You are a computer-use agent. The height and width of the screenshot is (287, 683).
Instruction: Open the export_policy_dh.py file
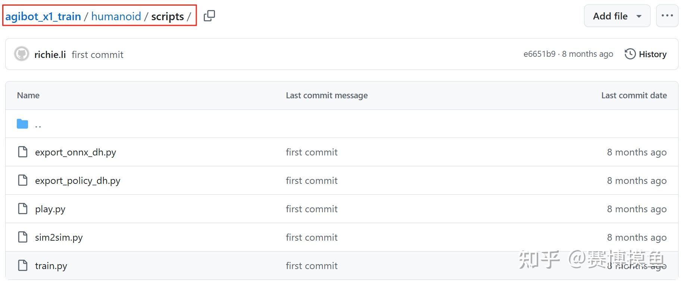pyautogui.click(x=78, y=180)
